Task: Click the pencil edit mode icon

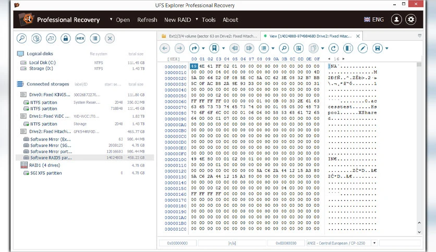Action: 362,48
